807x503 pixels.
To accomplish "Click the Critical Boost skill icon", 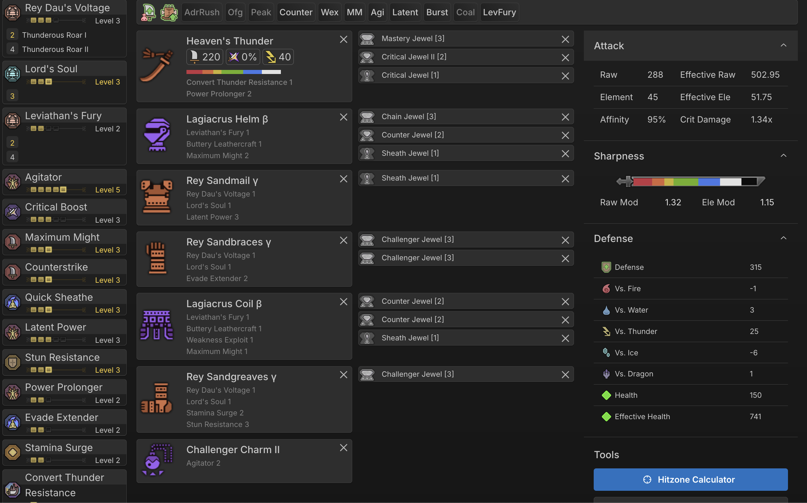I will (x=13, y=212).
